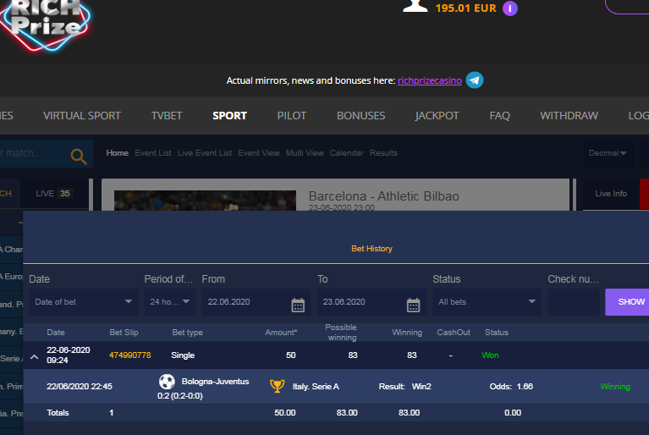Select the Bet History tab heading

(371, 249)
